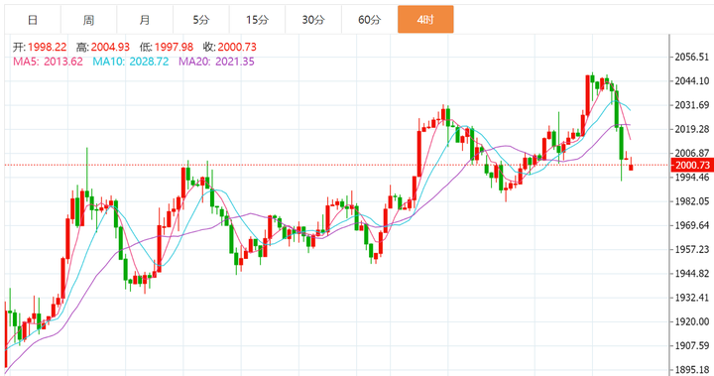714x376 pixels.
Task: Click the MA10 indicator value 2028.72
Action: click(x=149, y=62)
